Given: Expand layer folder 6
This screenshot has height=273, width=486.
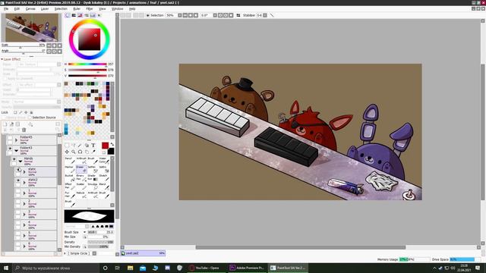Looking at the screenshot, I should point(24,246).
